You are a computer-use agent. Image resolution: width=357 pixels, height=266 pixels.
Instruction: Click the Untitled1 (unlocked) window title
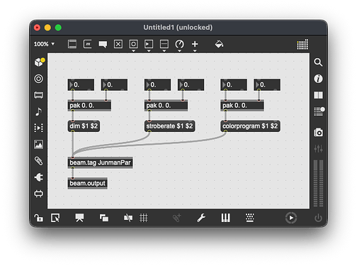tap(178, 28)
